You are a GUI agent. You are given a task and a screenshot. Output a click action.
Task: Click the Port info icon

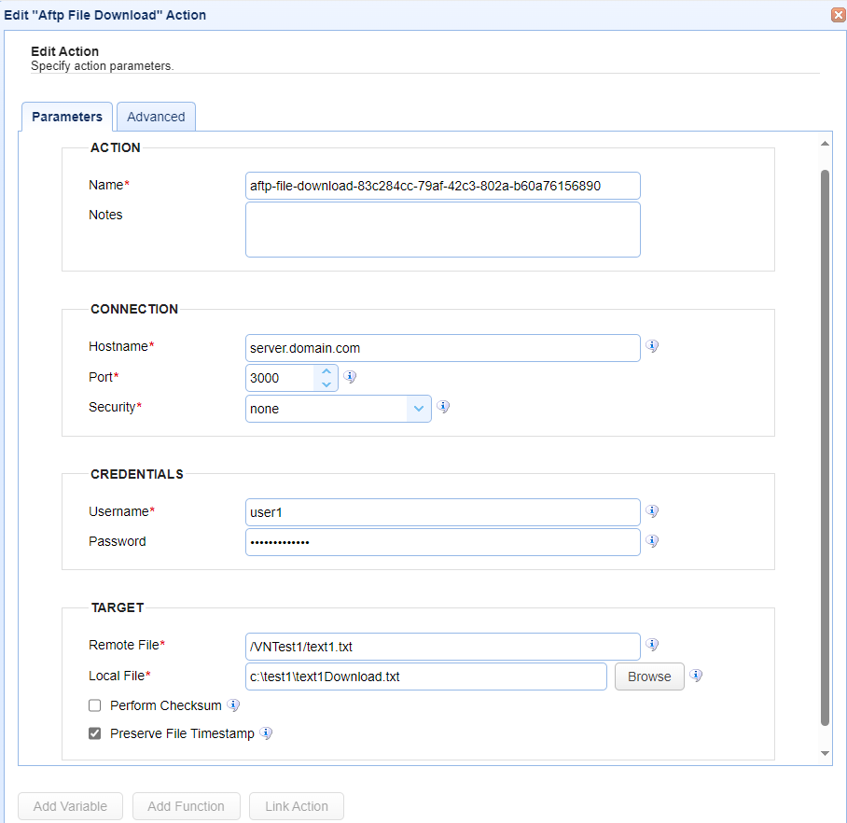pyautogui.click(x=350, y=376)
